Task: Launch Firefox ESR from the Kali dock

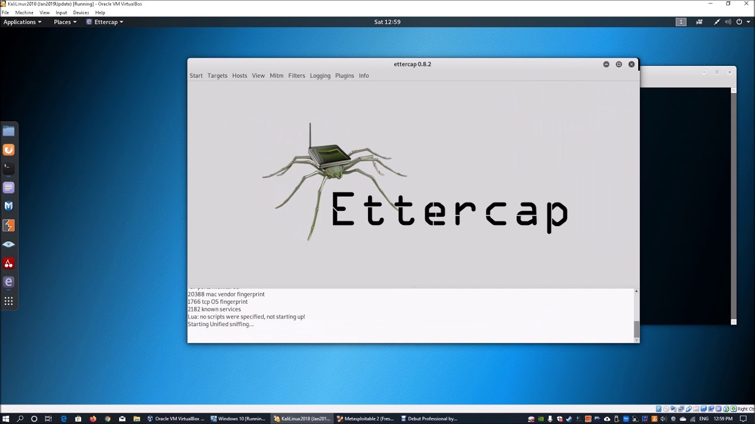Action: (8, 150)
